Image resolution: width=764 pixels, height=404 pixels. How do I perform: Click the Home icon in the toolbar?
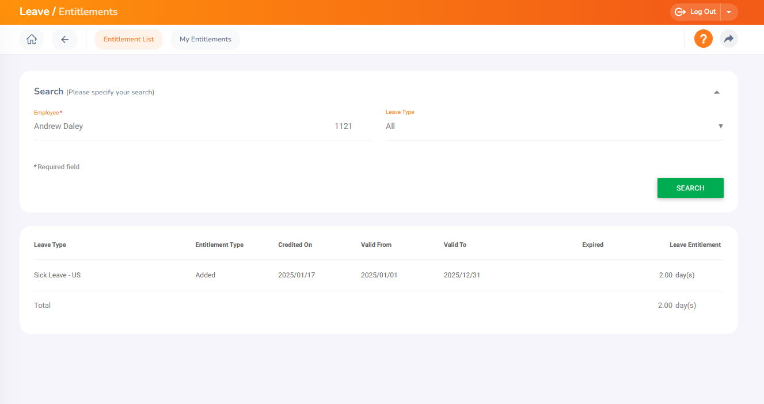pos(31,39)
